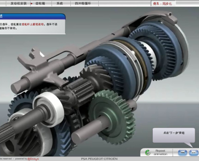Select the 齿轮箱 tab
The width and height of the screenshot is (199, 161).
click(40, 4)
